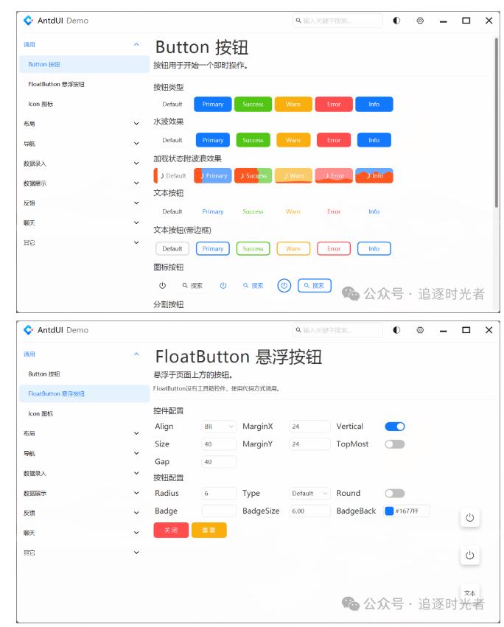Click outlined Warn button under 文本按钮(带边框)

[293, 249]
